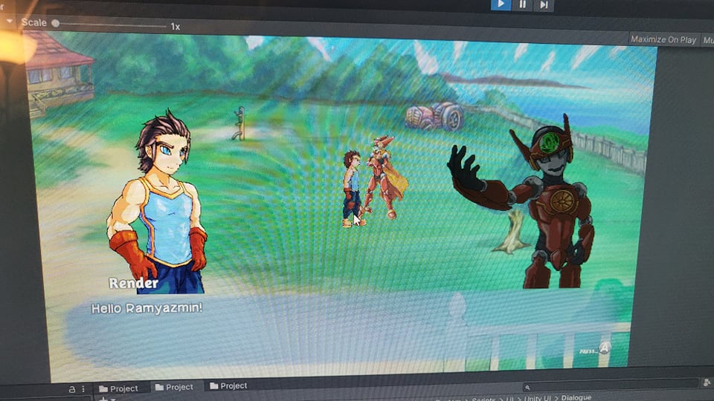The height and width of the screenshot is (401, 714).
Task: Click the Press A prompt in dialogue box
Action: pyautogui.click(x=595, y=349)
